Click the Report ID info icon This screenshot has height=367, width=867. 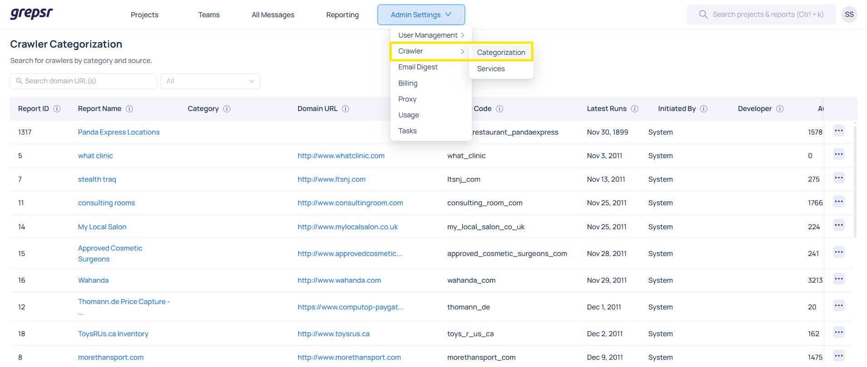point(57,109)
